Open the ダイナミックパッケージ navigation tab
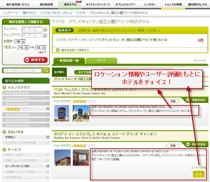Image resolution: width=210 pixels, height=182 pixels. click(x=98, y=4)
